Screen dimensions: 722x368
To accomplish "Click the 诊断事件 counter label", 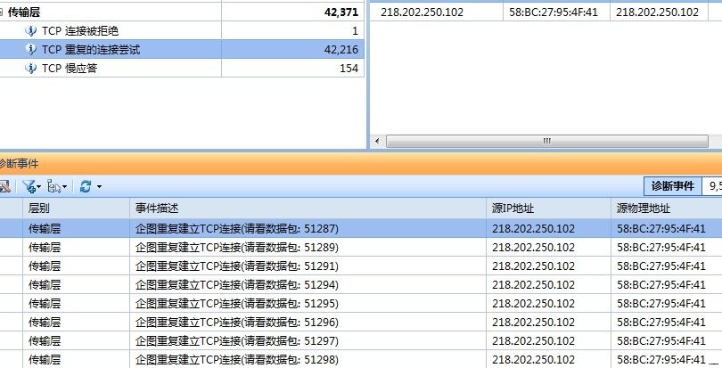I will [672, 186].
